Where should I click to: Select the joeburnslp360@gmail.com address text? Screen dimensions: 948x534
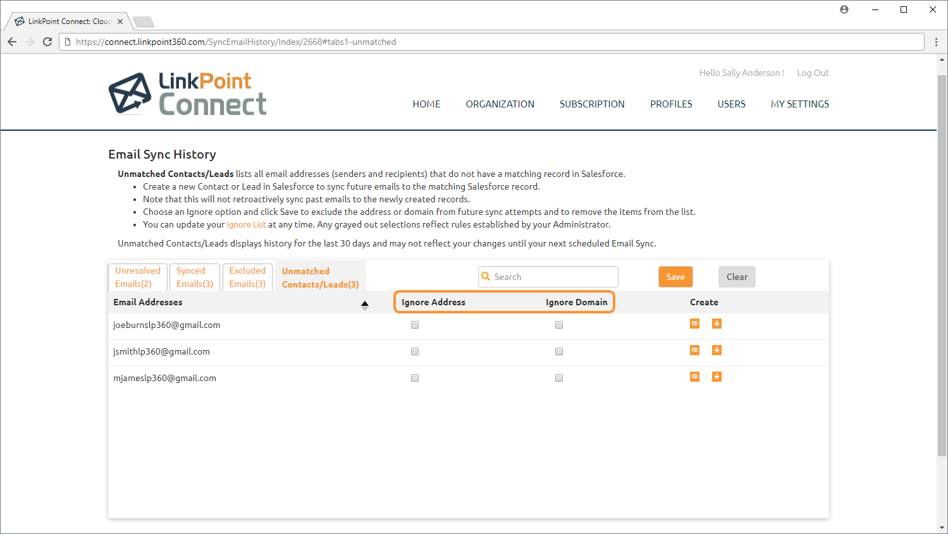[x=167, y=325]
